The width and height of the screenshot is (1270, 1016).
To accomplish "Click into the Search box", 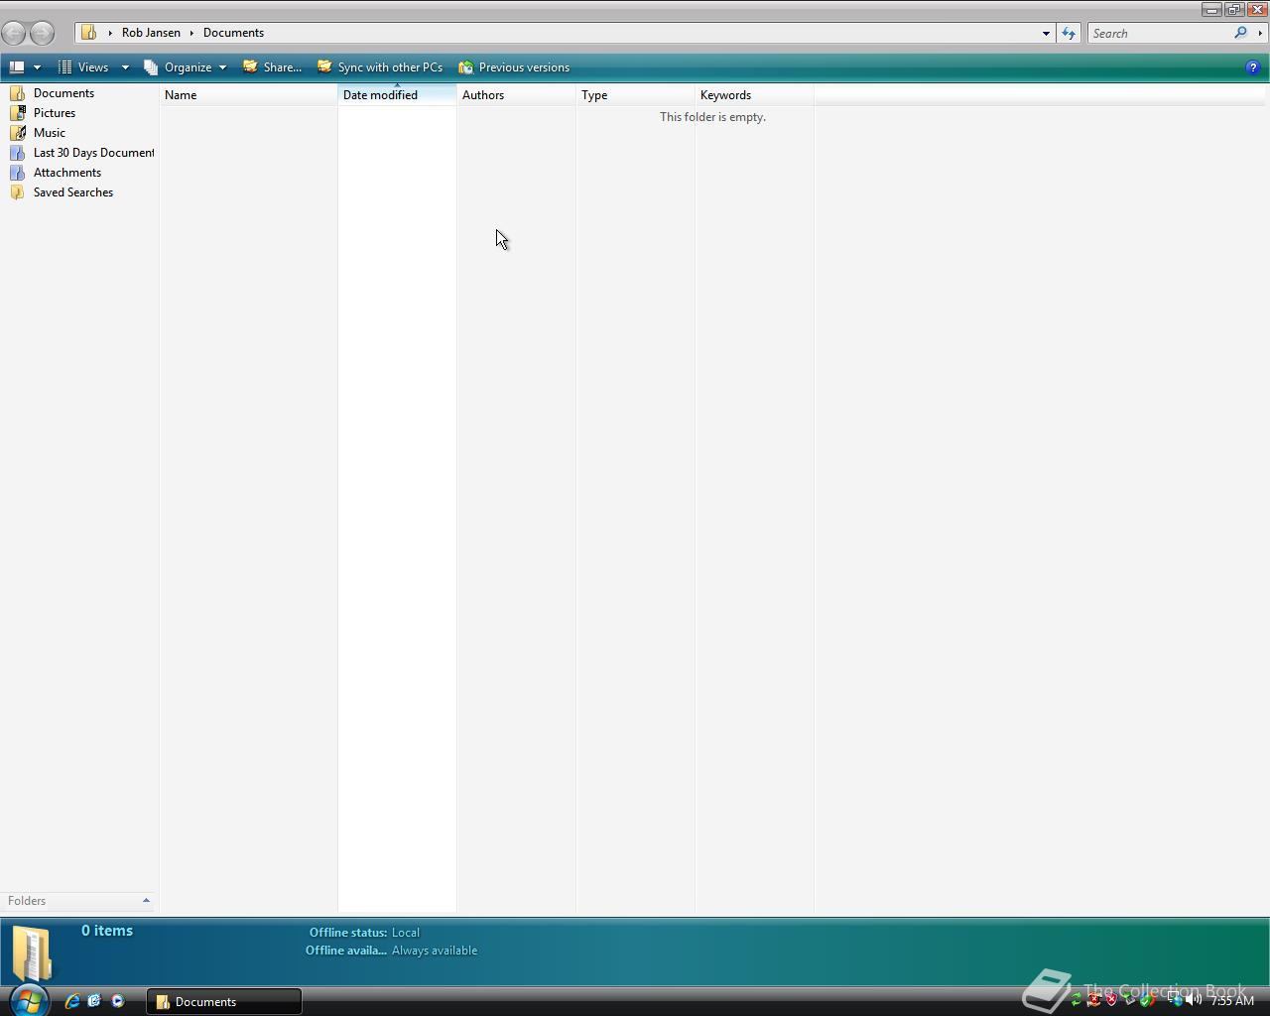I will click(x=1159, y=33).
